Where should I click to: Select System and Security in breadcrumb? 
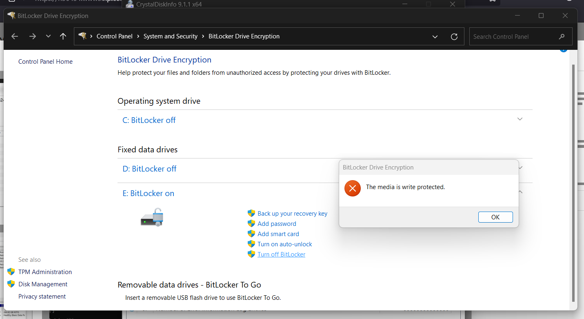click(171, 36)
